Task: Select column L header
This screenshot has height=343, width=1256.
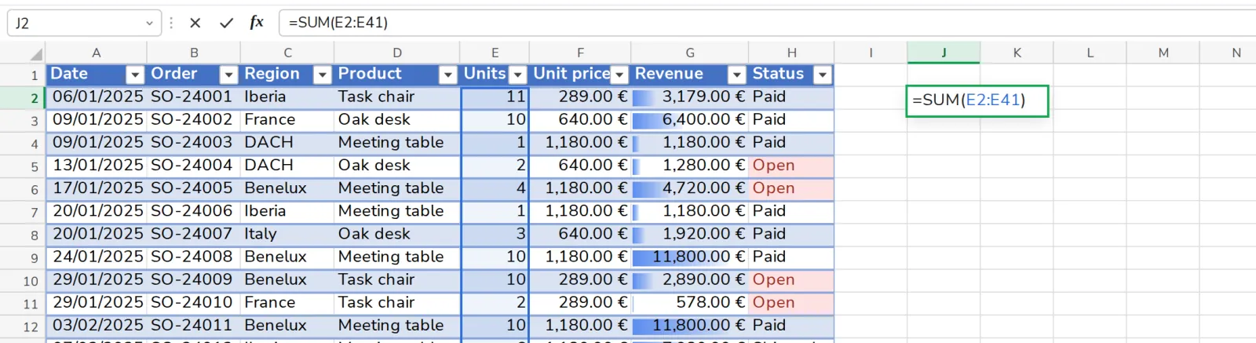Action: [1090, 53]
